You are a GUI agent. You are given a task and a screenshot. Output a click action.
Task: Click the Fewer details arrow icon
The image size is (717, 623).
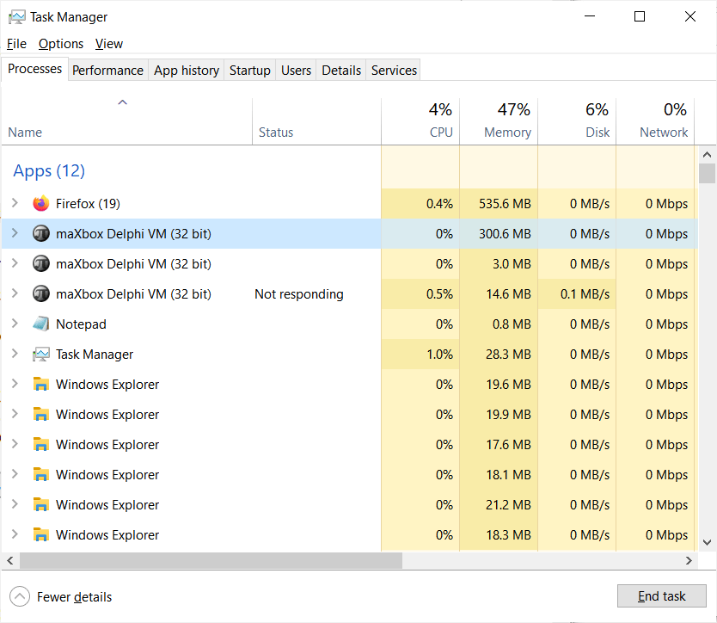coord(19,596)
